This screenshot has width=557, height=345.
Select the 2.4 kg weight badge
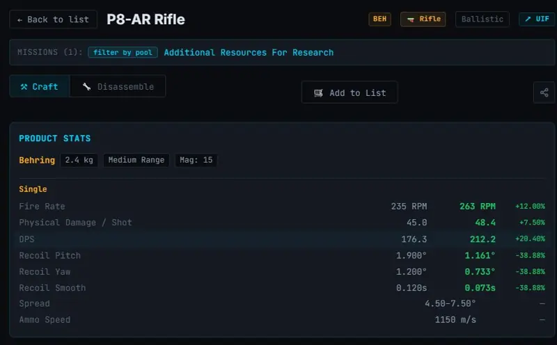[79, 160]
